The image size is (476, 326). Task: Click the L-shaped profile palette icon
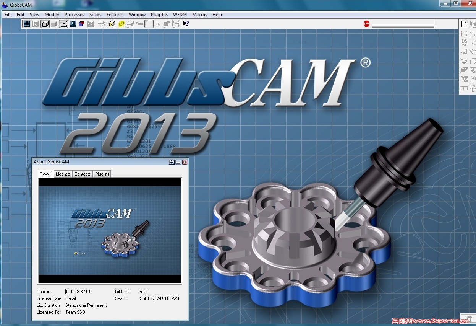coord(464,52)
